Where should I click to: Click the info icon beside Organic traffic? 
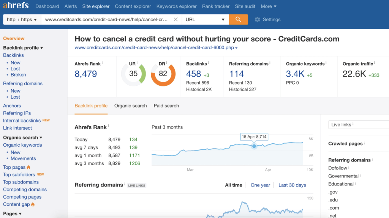coord(374,63)
